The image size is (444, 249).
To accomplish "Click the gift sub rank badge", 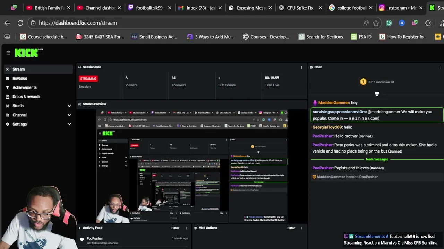I will pos(363,82).
